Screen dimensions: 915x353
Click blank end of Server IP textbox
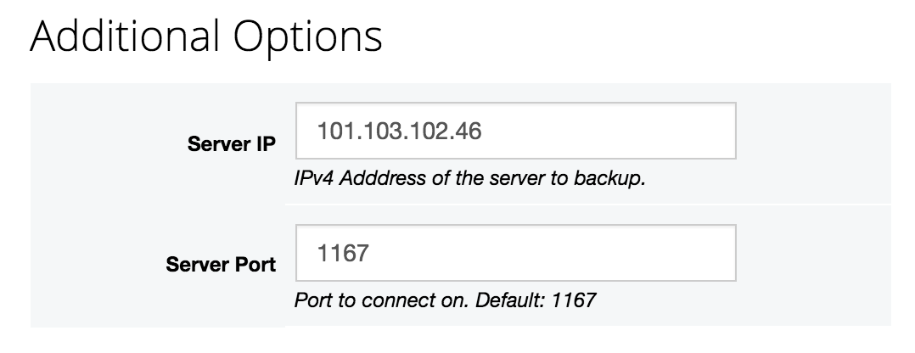(x=662, y=132)
